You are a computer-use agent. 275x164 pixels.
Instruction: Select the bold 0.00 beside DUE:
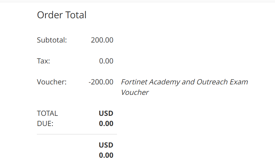point(106,124)
